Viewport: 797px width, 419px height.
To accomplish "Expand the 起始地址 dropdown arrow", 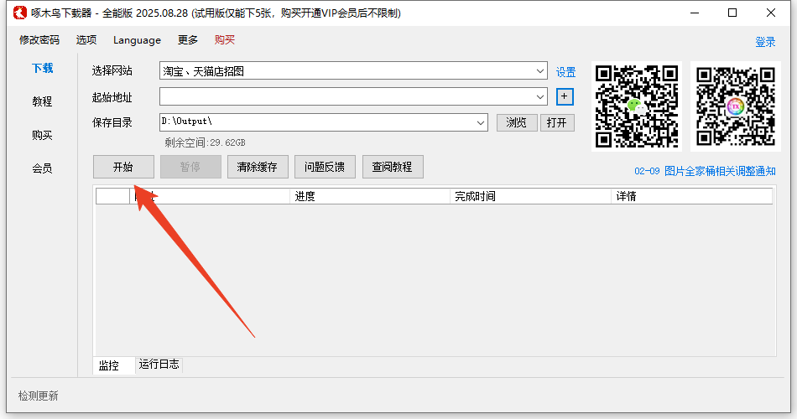I will (x=539, y=96).
